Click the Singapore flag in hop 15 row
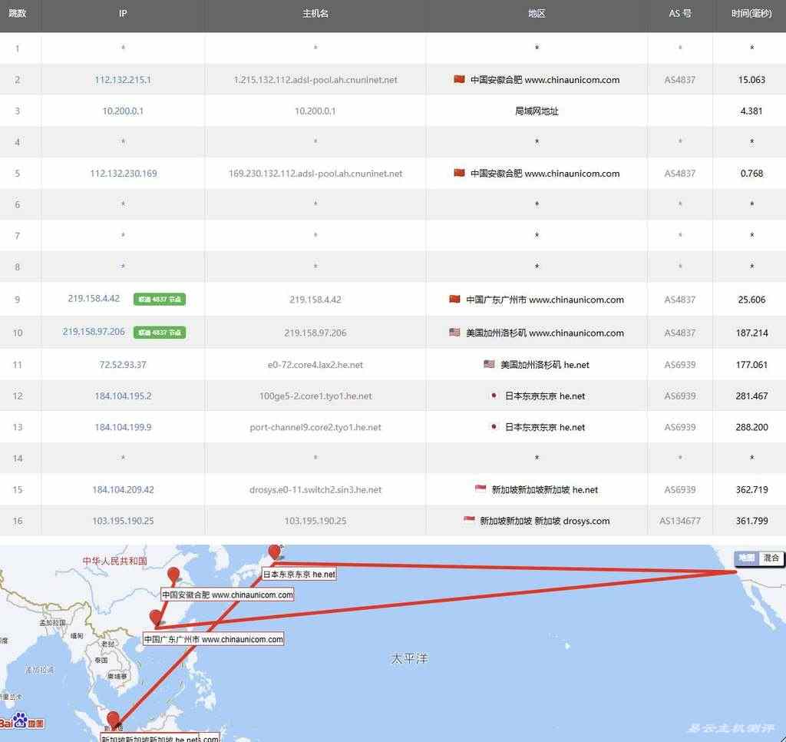 [x=481, y=489]
